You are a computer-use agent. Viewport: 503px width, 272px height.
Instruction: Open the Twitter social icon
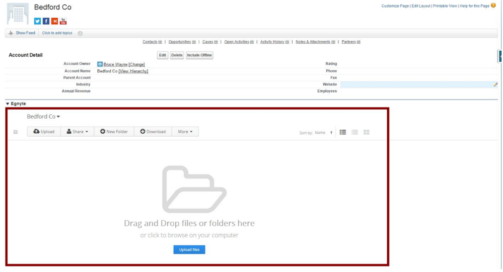pyautogui.click(x=38, y=21)
